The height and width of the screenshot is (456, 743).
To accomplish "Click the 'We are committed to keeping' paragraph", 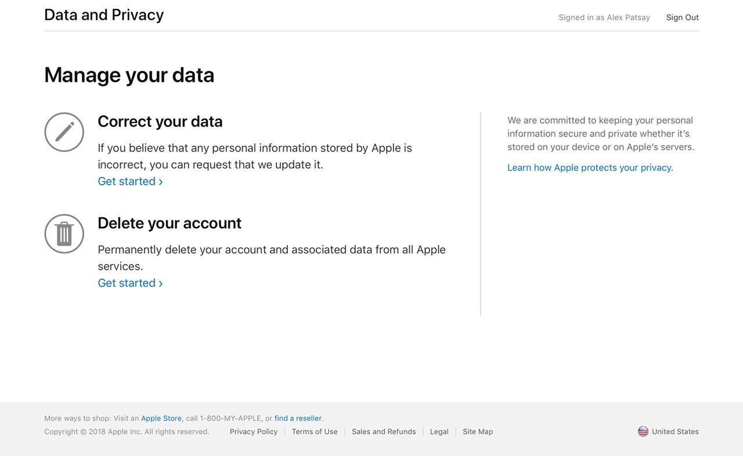I will (x=601, y=133).
